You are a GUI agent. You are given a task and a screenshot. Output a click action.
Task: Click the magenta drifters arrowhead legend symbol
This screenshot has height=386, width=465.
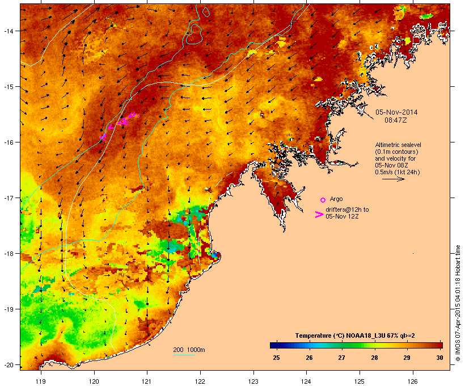tap(319, 215)
